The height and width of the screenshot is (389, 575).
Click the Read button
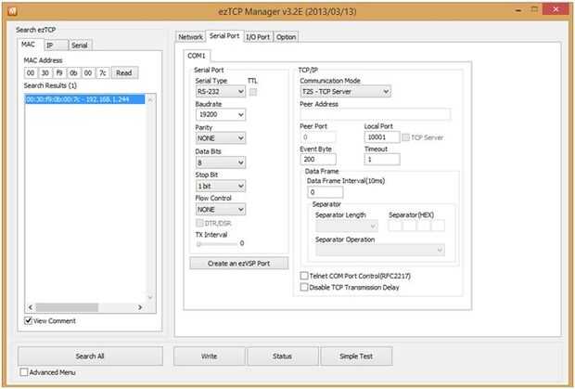[x=124, y=72]
